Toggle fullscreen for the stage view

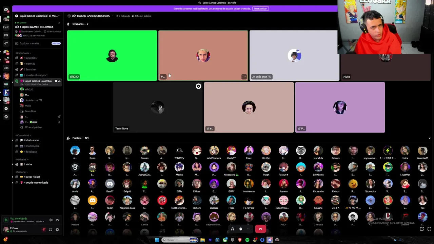pos(429,229)
